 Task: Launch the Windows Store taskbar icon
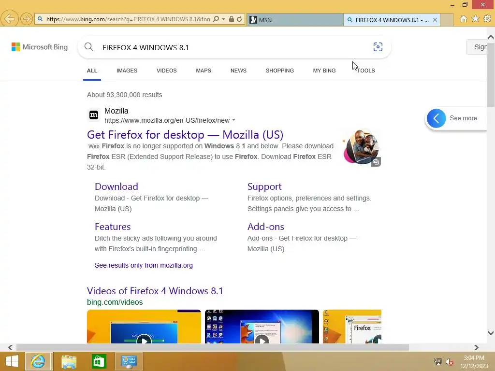(99, 361)
